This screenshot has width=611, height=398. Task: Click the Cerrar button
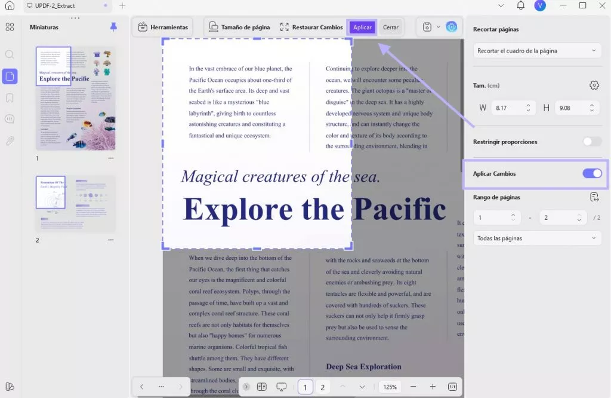pos(390,27)
